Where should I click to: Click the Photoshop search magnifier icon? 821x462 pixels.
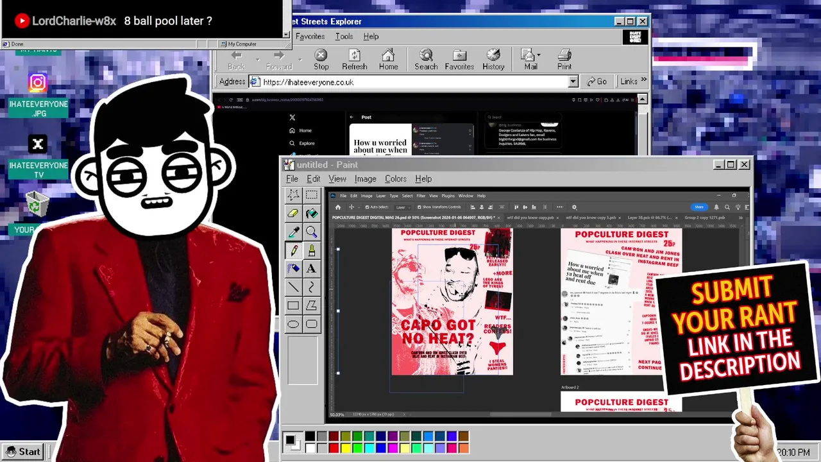pyautogui.click(x=727, y=207)
